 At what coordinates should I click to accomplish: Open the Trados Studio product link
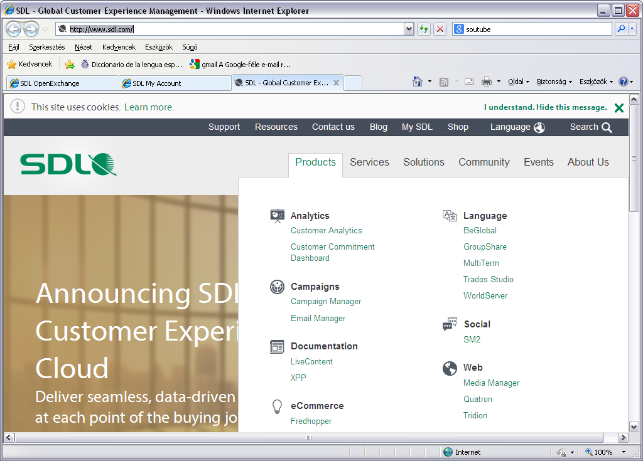[489, 280]
